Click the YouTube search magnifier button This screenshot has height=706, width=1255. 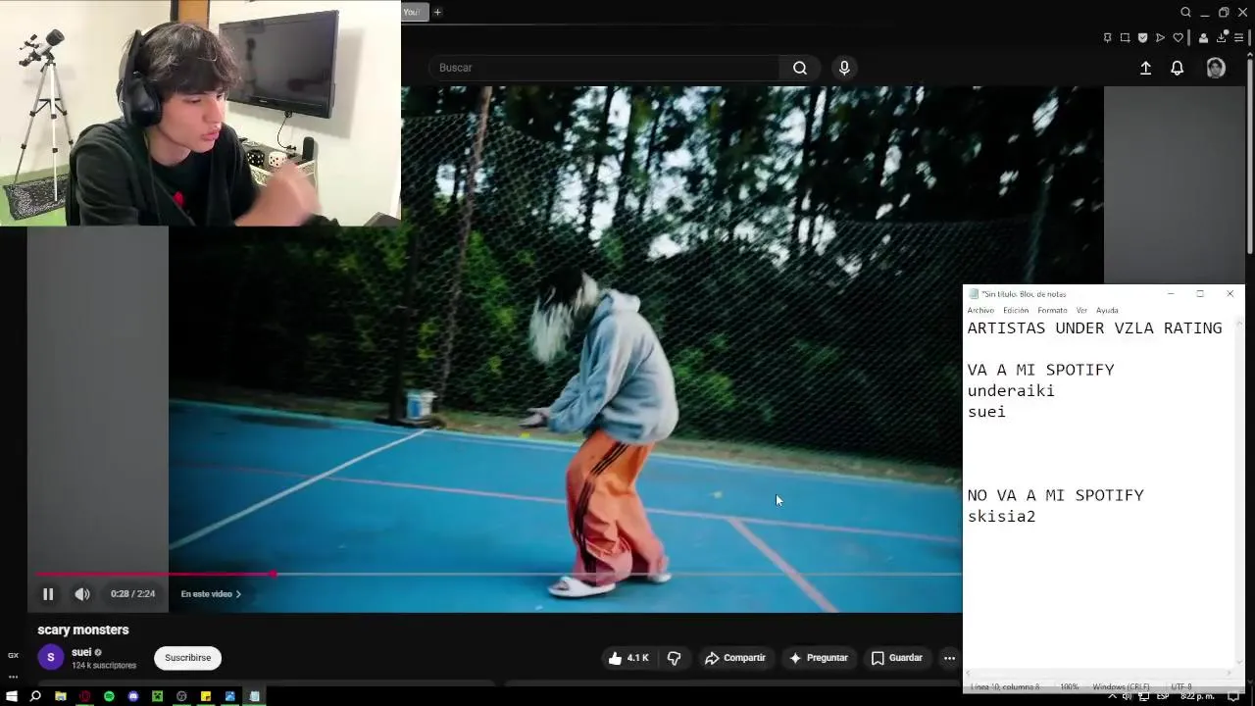[x=800, y=68]
